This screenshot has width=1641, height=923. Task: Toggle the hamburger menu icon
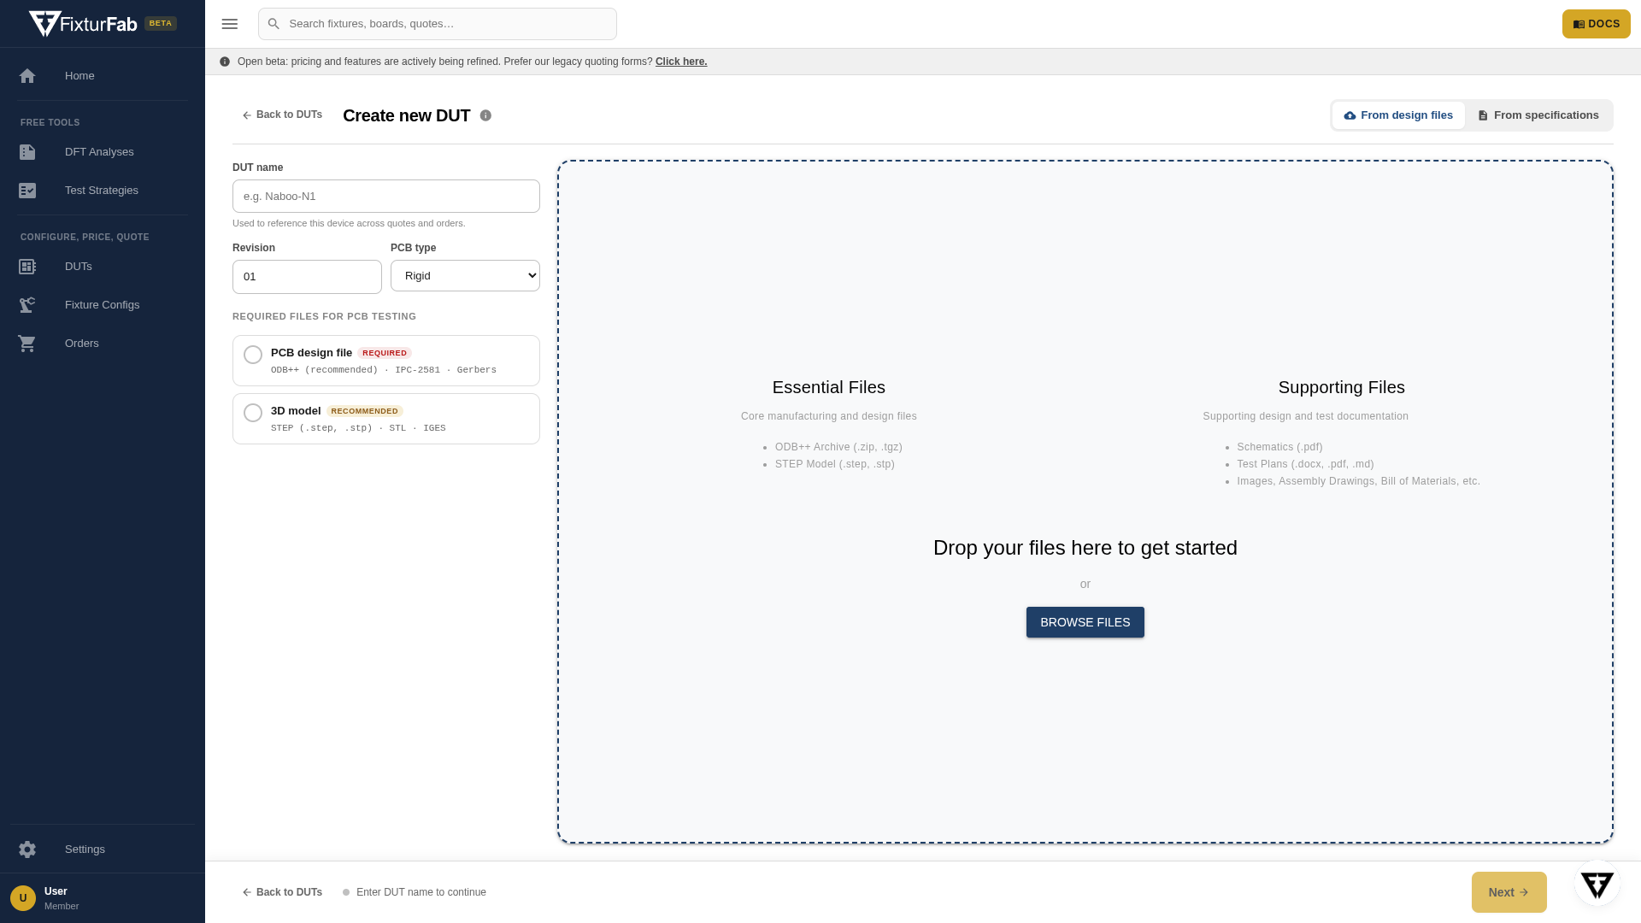[x=230, y=24]
